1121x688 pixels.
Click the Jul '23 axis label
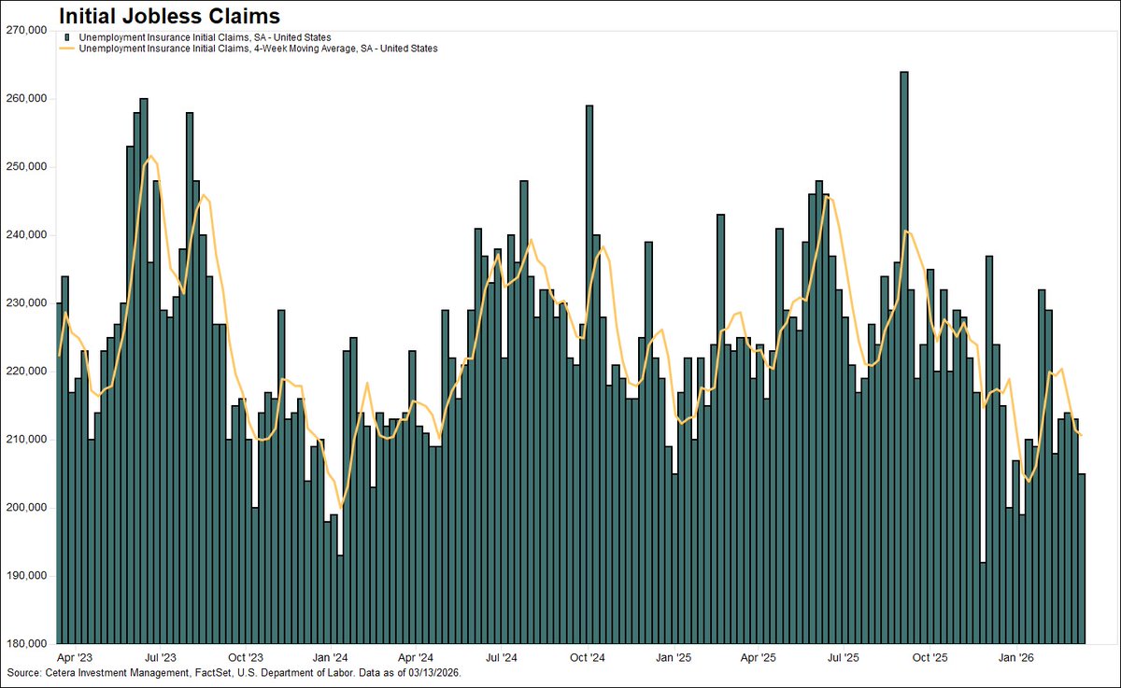(162, 657)
